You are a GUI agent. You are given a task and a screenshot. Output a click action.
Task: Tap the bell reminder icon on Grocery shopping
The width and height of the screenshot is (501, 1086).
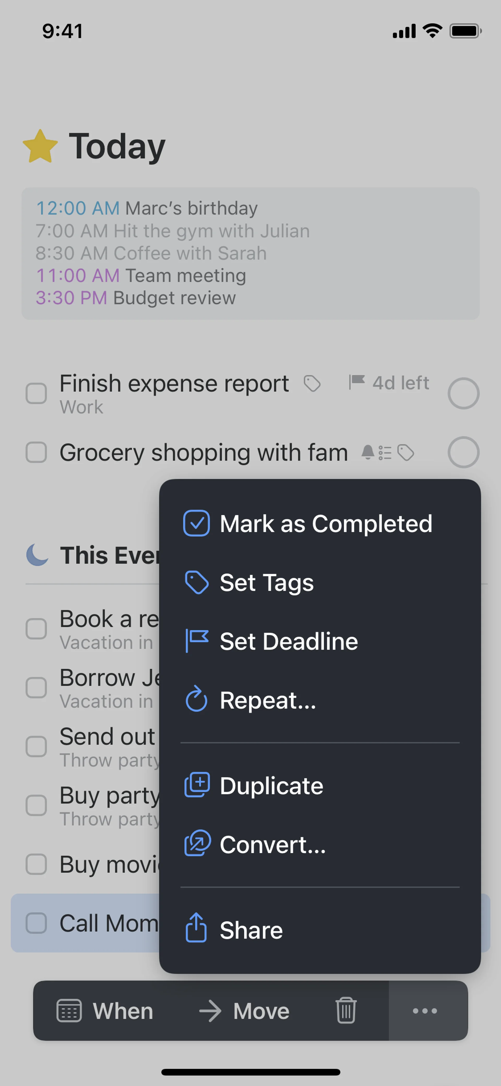pos(368,452)
